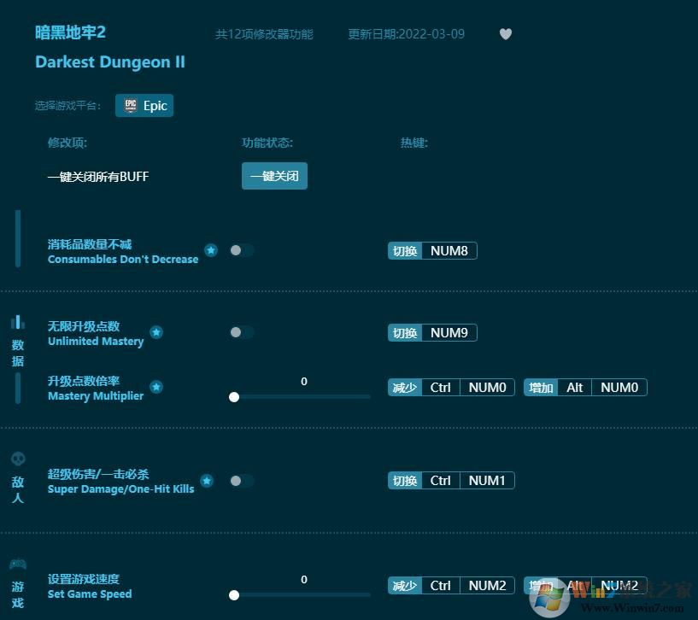Click Ctrl field in Game Speed decrease hotkey
The height and width of the screenshot is (620, 698).
pyautogui.click(x=440, y=585)
